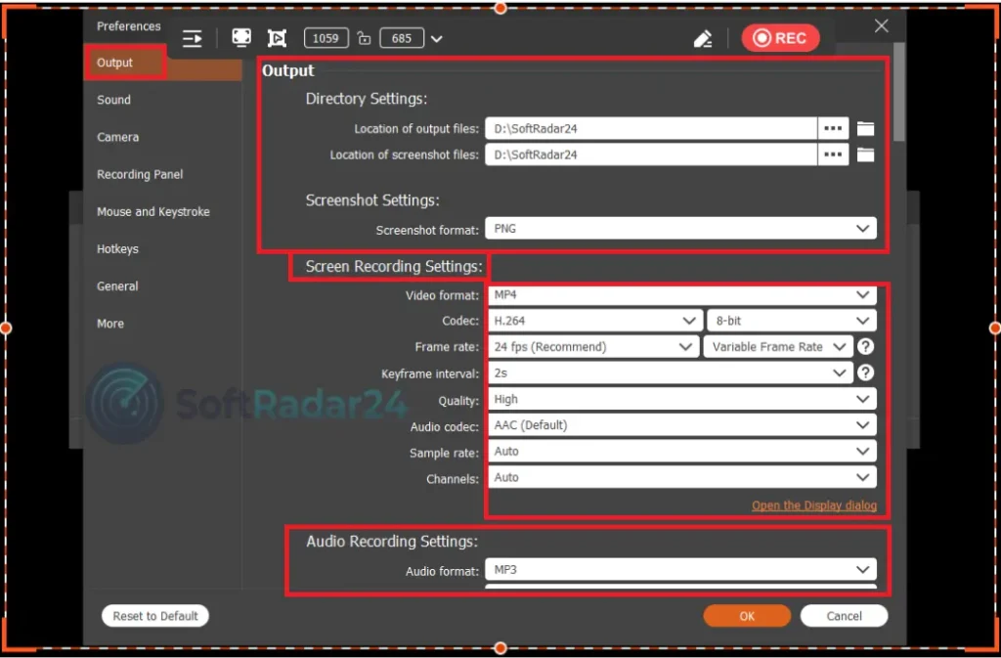The height and width of the screenshot is (658, 1001).
Task: Open the Display dialog link
Action: (x=814, y=505)
